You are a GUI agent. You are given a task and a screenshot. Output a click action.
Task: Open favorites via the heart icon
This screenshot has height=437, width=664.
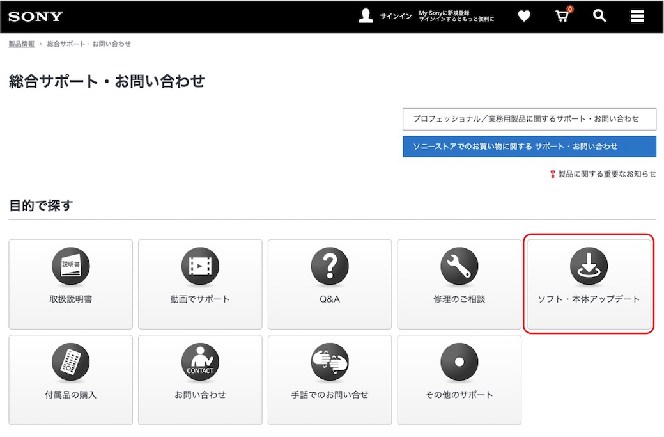[524, 17]
